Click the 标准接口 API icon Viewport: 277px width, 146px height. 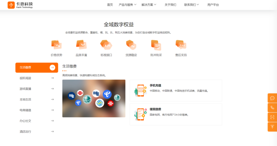106,45
